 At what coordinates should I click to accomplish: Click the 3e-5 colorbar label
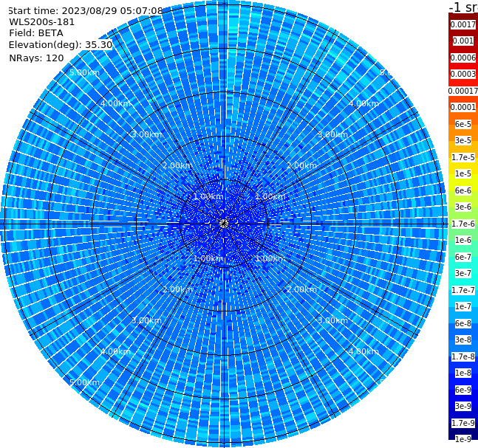click(463, 140)
